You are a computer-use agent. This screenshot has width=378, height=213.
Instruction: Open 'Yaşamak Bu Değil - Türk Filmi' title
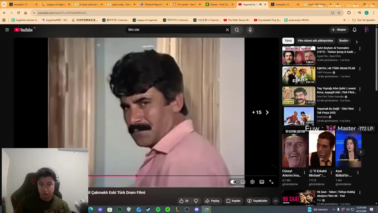point(335,111)
